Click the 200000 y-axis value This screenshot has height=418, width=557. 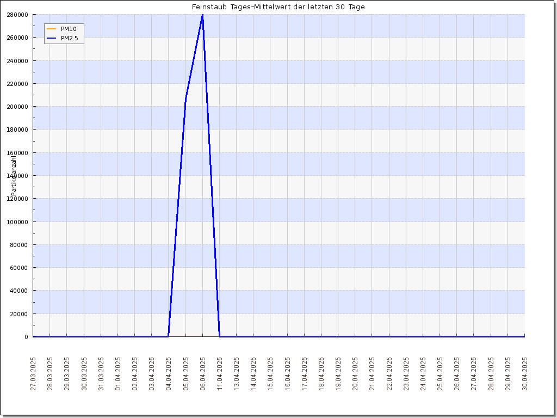tap(17, 107)
